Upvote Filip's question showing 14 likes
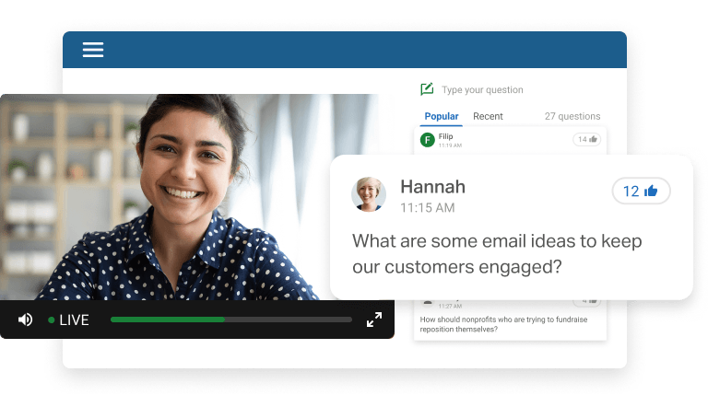The height and width of the screenshot is (407, 708). tap(587, 139)
